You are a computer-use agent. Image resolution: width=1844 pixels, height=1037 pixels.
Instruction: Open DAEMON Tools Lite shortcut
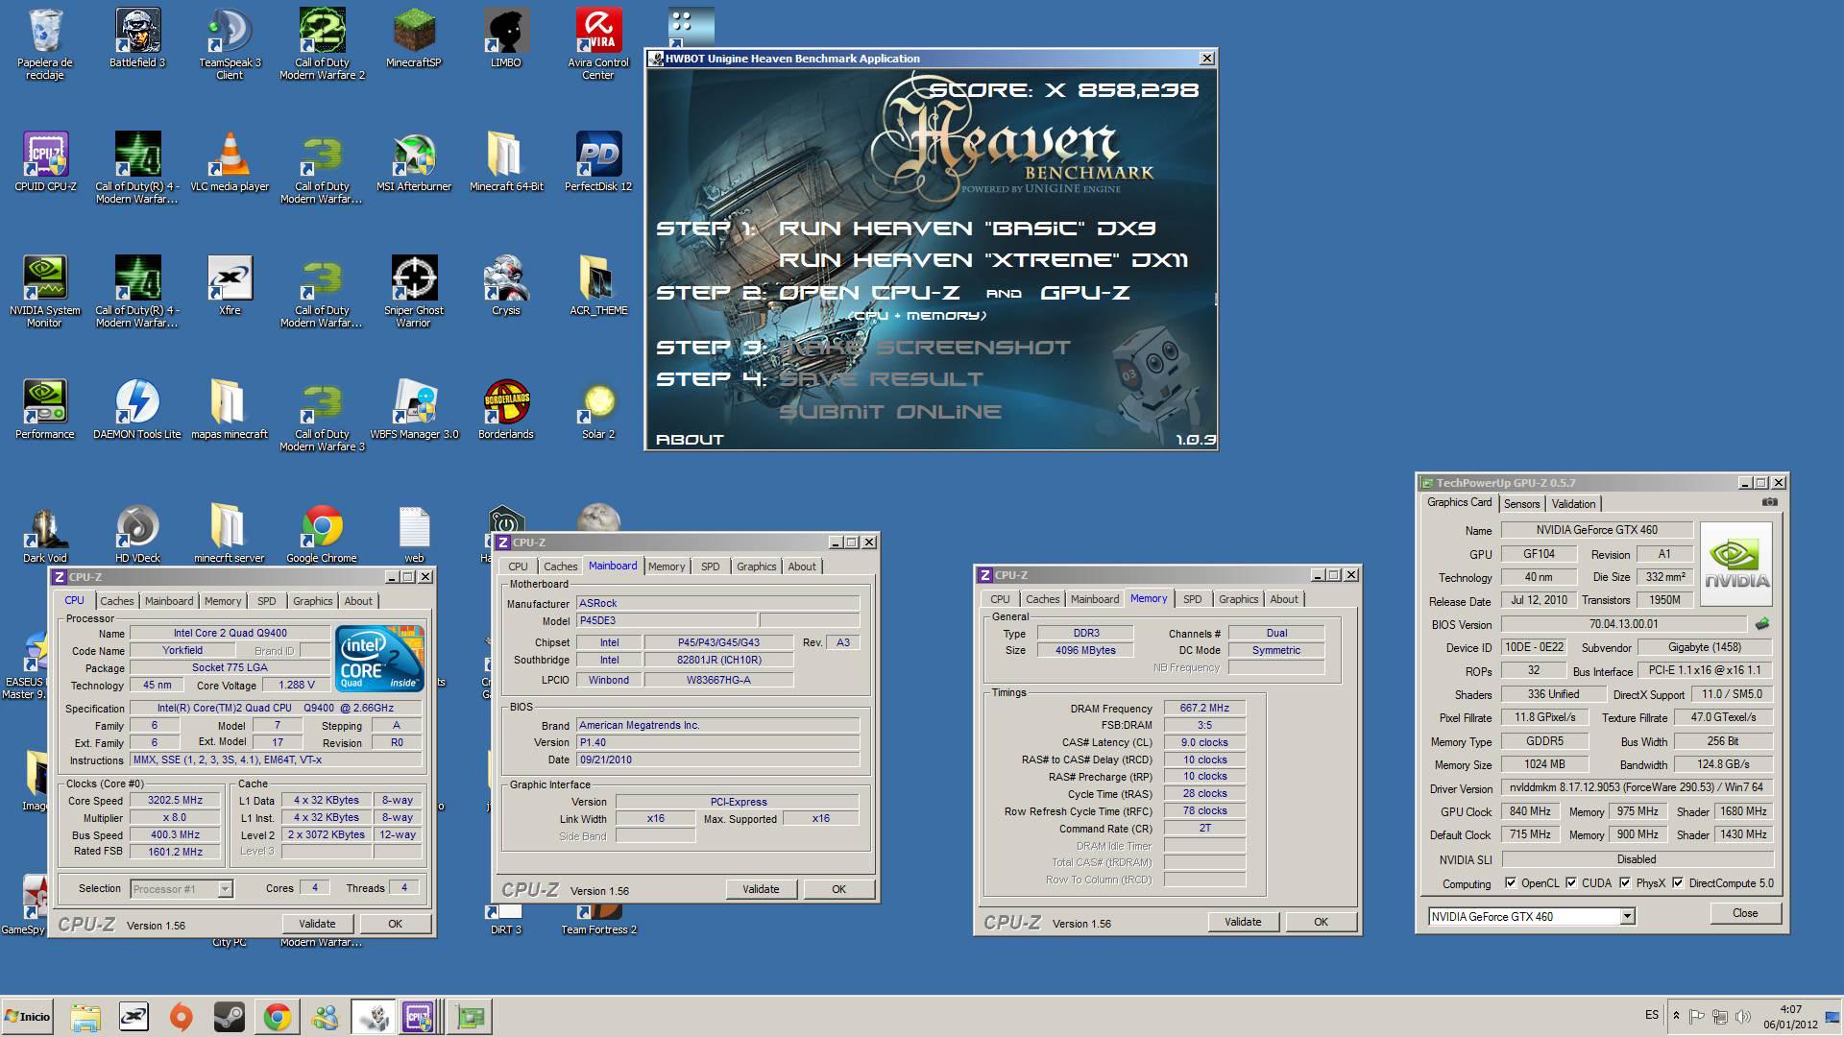(137, 409)
